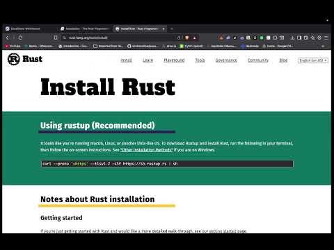The image size is (334, 250).
Task: Open the Playground navigation link
Action: click(x=174, y=60)
